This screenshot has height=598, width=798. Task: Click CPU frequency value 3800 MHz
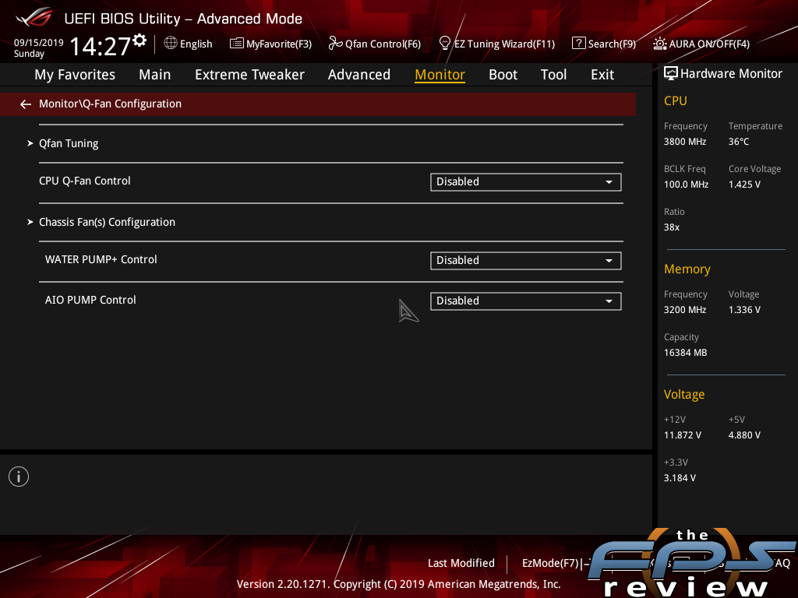pos(684,142)
